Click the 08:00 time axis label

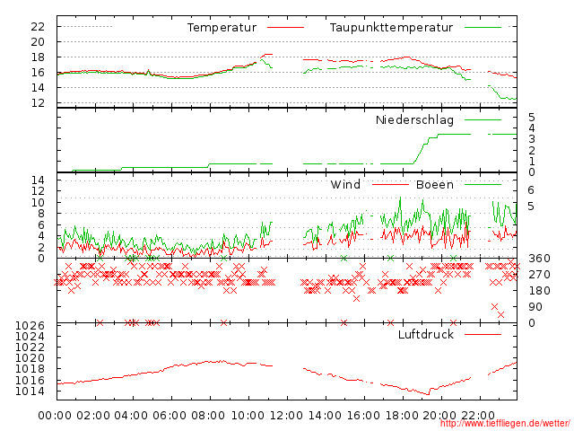208,416
